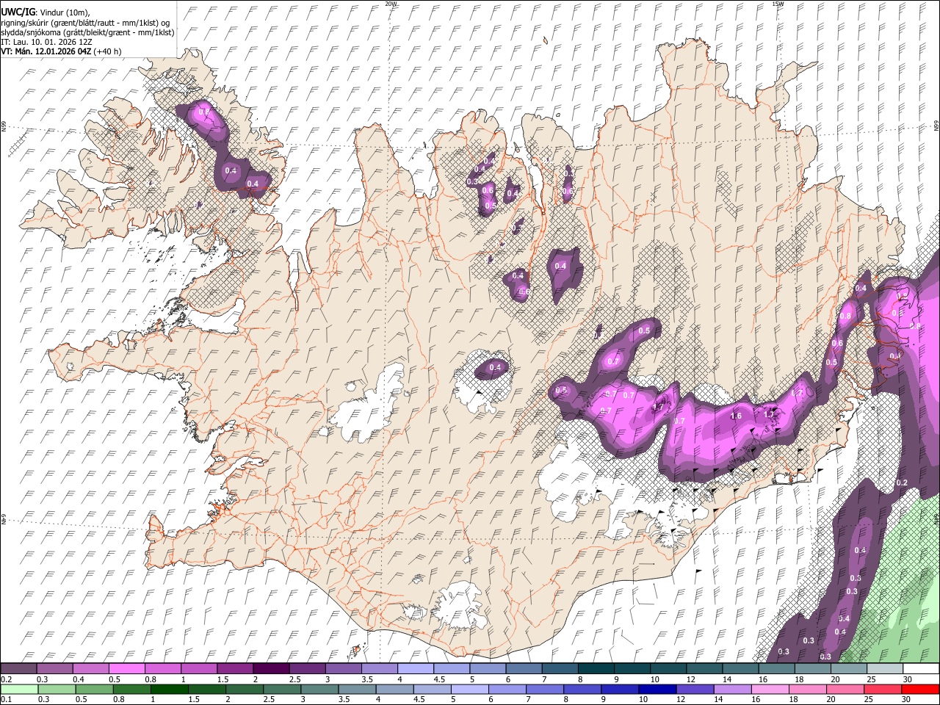940x705 pixels.
Task: Pick the 0.5 bright pink snow legend swatch
Action: (126, 669)
